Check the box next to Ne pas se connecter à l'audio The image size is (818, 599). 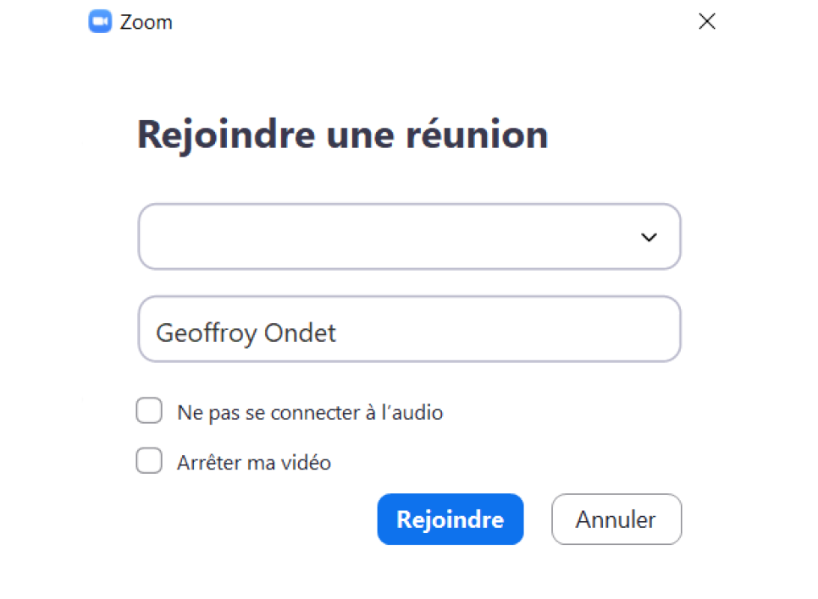point(149,411)
